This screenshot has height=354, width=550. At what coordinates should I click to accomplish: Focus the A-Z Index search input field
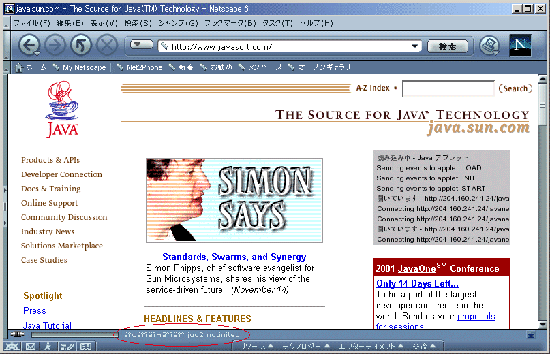(x=448, y=88)
